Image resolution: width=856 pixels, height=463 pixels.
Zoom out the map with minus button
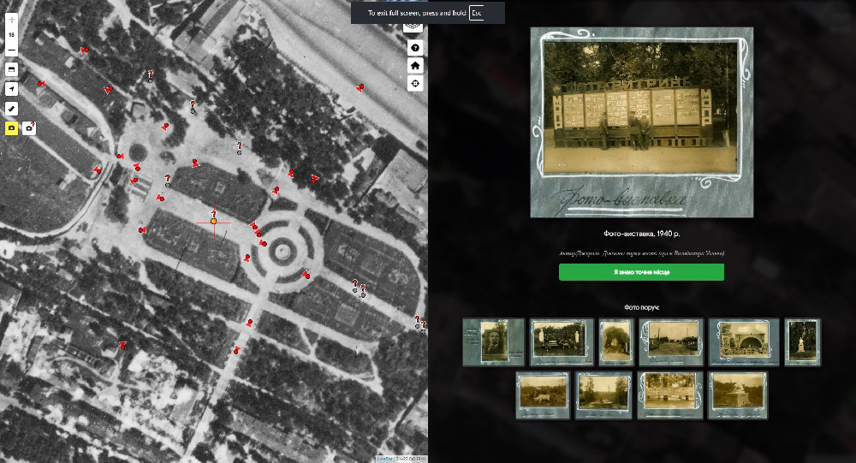pos(11,50)
